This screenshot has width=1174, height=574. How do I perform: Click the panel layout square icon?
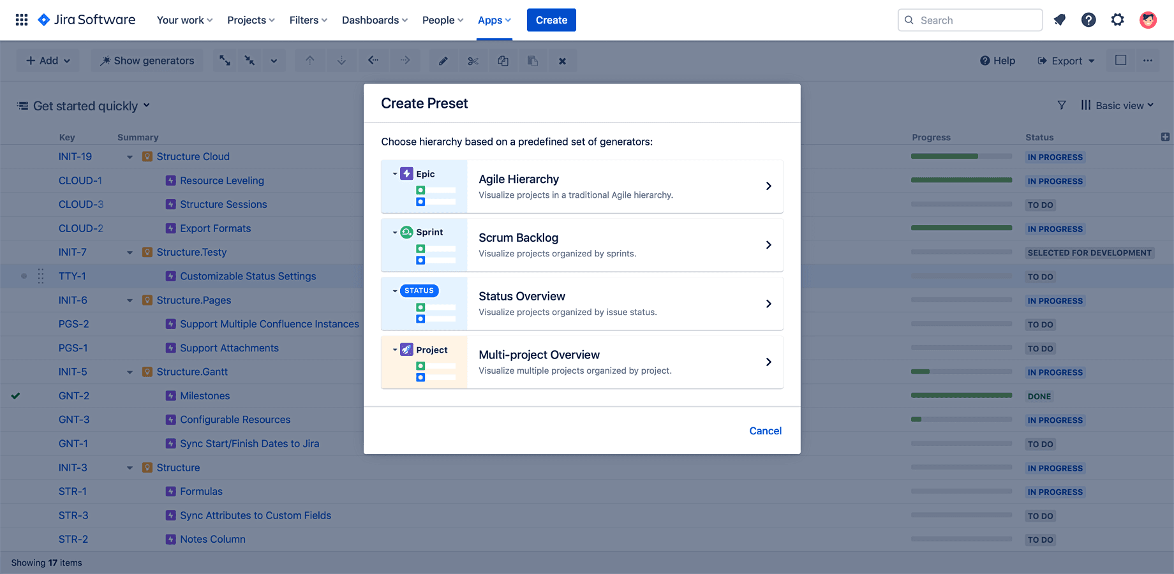point(1120,60)
